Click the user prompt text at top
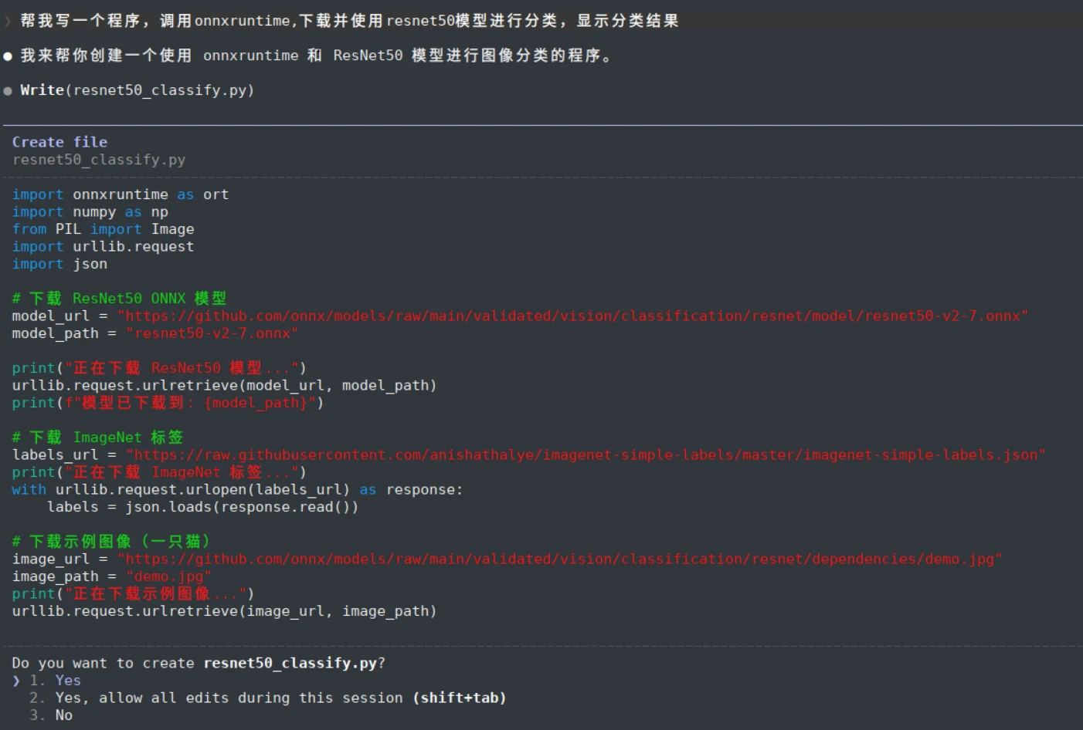This screenshot has width=1083, height=730. 349,21
